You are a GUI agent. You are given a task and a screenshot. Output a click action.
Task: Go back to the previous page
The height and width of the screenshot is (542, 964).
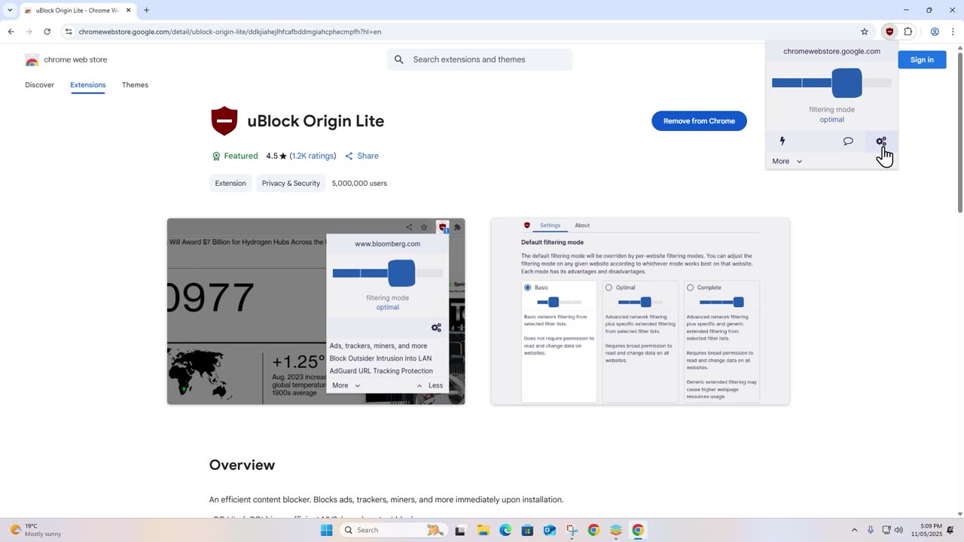tap(11, 32)
